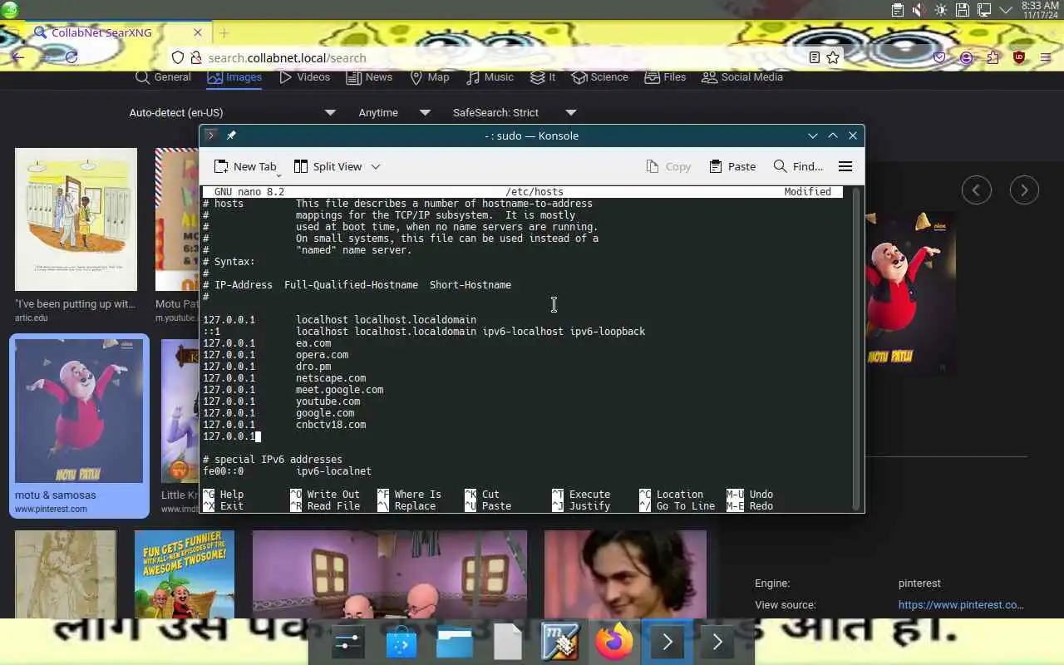The width and height of the screenshot is (1064, 665).
Task: Open the IT search tab
Action: [543, 76]
